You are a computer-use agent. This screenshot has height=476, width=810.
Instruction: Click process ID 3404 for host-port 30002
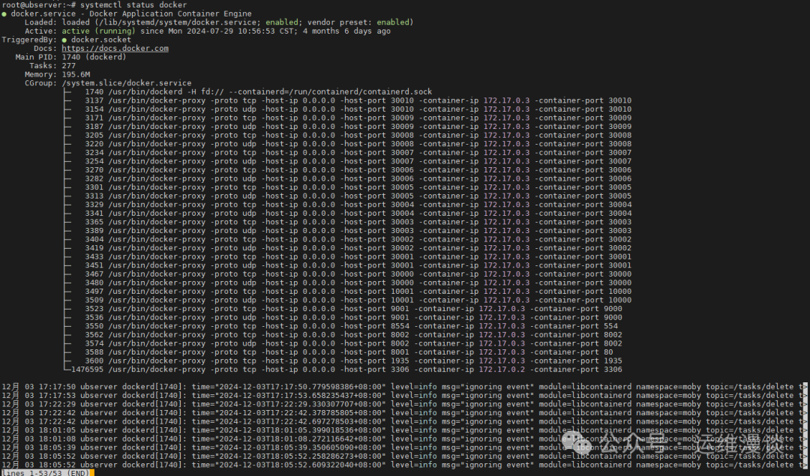pyautogui.click(x=94, y=240)
